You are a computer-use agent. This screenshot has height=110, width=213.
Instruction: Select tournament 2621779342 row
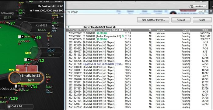coord(139,48)
